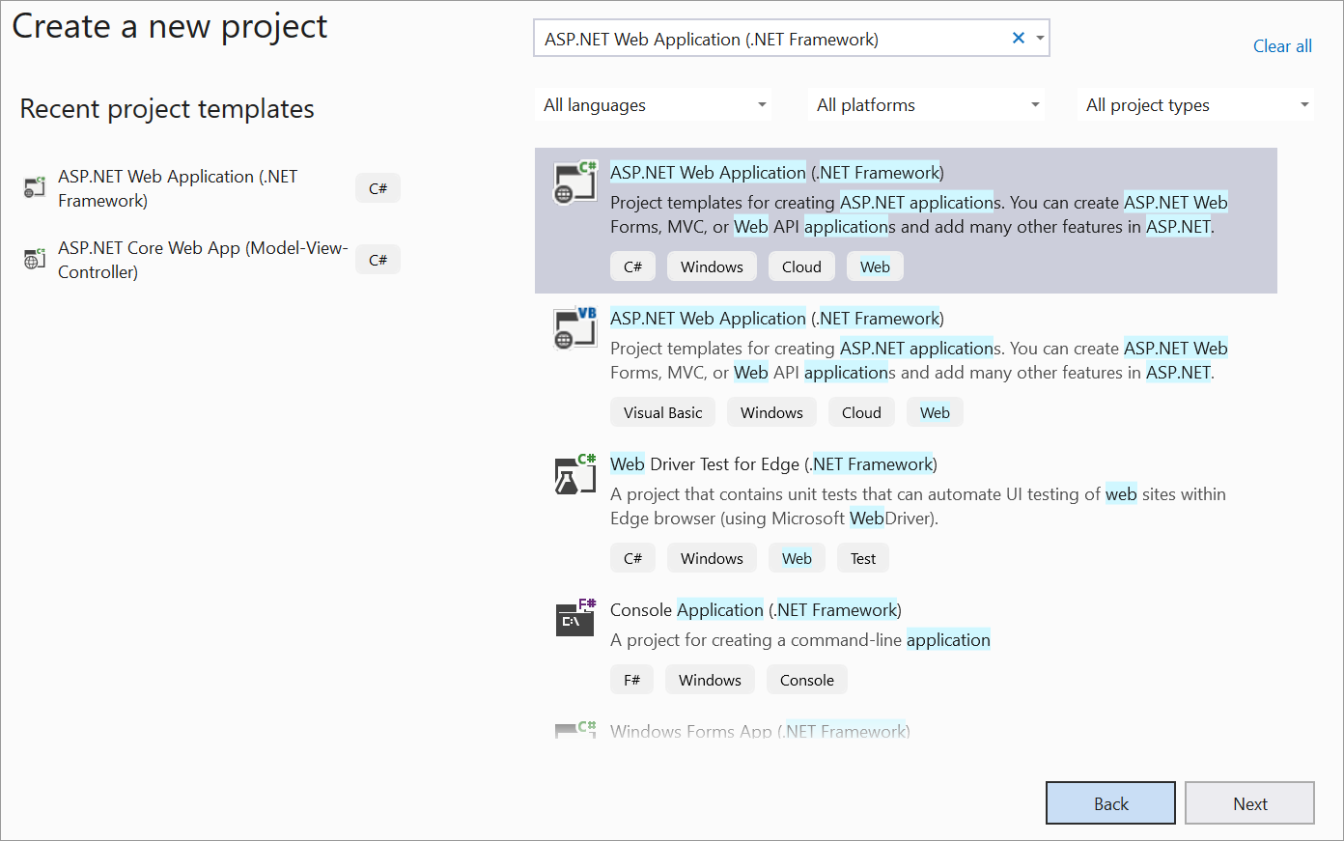Viewport: 1344px width, 841px height.
Task: Click the Visual Basic ASP.NET template icon
Action: coord(574,327)
